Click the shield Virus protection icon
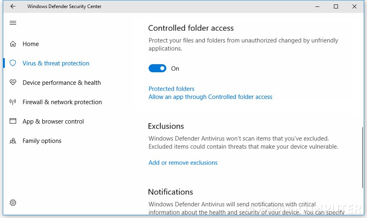Image resolution: width=367 pixels, height=218 pixels. tap(13, 63)
